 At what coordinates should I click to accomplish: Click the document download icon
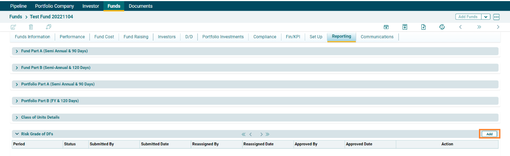click(423, 27)
